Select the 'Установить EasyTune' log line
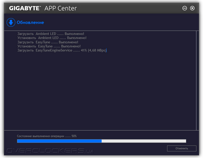This screenshot has width=203, height=158. pos(49,46)
